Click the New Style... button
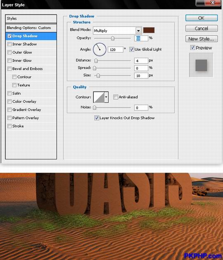Viewport: 223px width, 260px height. coord(202,39)
